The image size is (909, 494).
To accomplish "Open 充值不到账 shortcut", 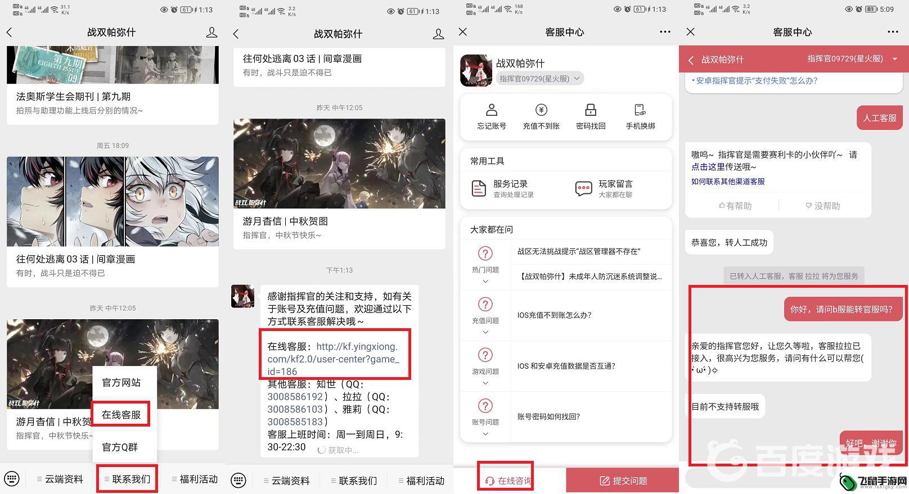I will click(541, 117).
